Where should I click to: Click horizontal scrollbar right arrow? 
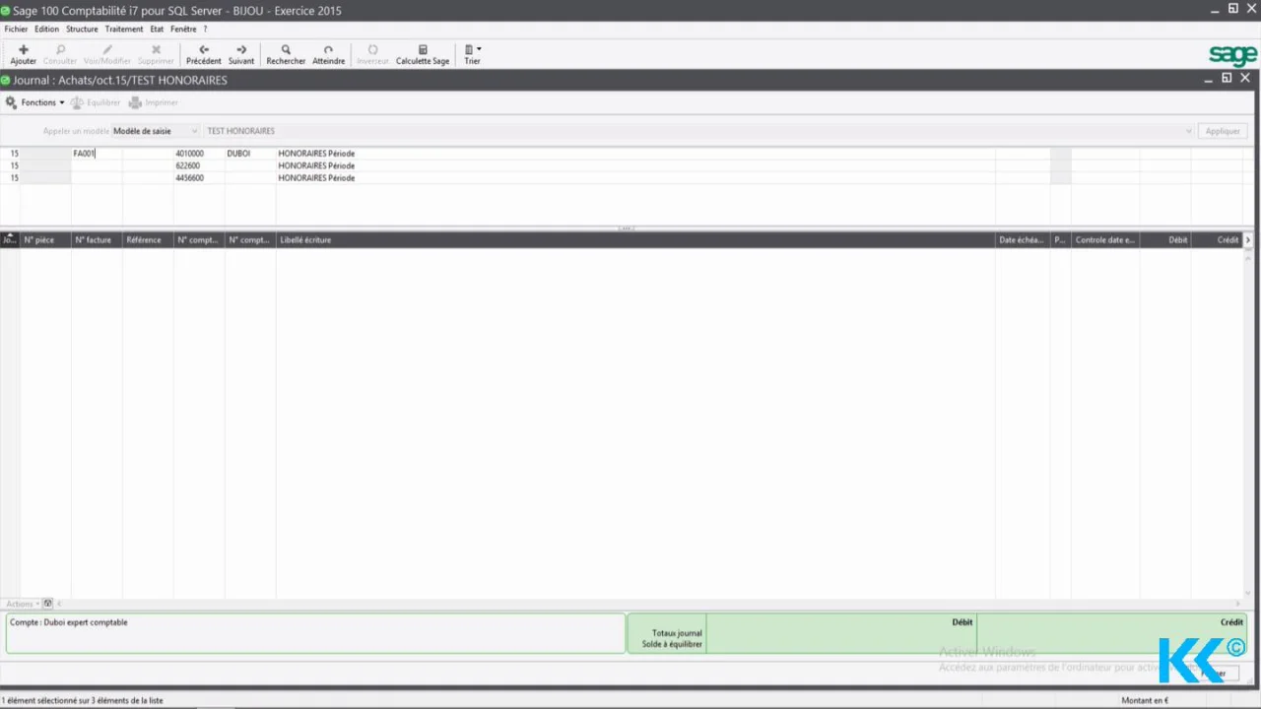(1240, 604)
